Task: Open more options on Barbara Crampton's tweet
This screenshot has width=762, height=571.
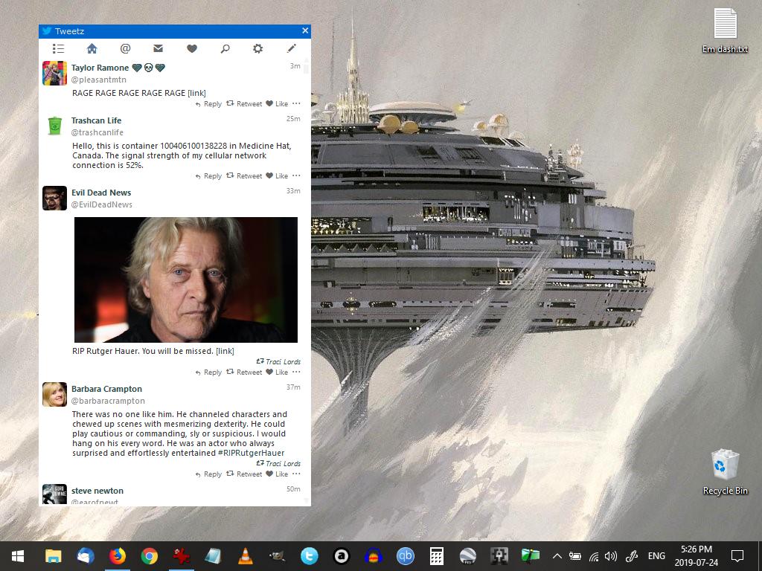Action: click(x=296, y=474)
